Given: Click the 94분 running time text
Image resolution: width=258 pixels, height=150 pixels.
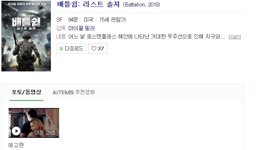Looking at the screenshot, I should tap(73, 20).
